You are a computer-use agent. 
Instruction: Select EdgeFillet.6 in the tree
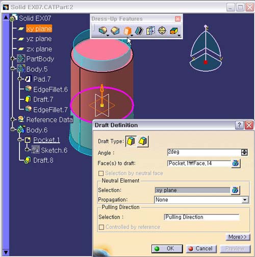click(x=50, y=89)
